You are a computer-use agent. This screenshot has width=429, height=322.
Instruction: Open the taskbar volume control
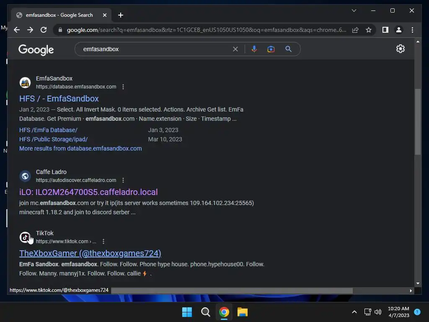tap(378, 312)
